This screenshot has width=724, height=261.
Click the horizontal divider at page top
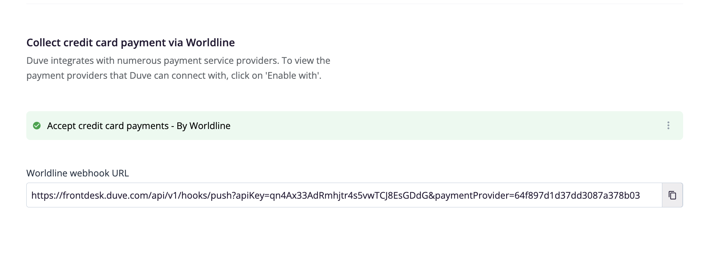[x=355, y=4]
